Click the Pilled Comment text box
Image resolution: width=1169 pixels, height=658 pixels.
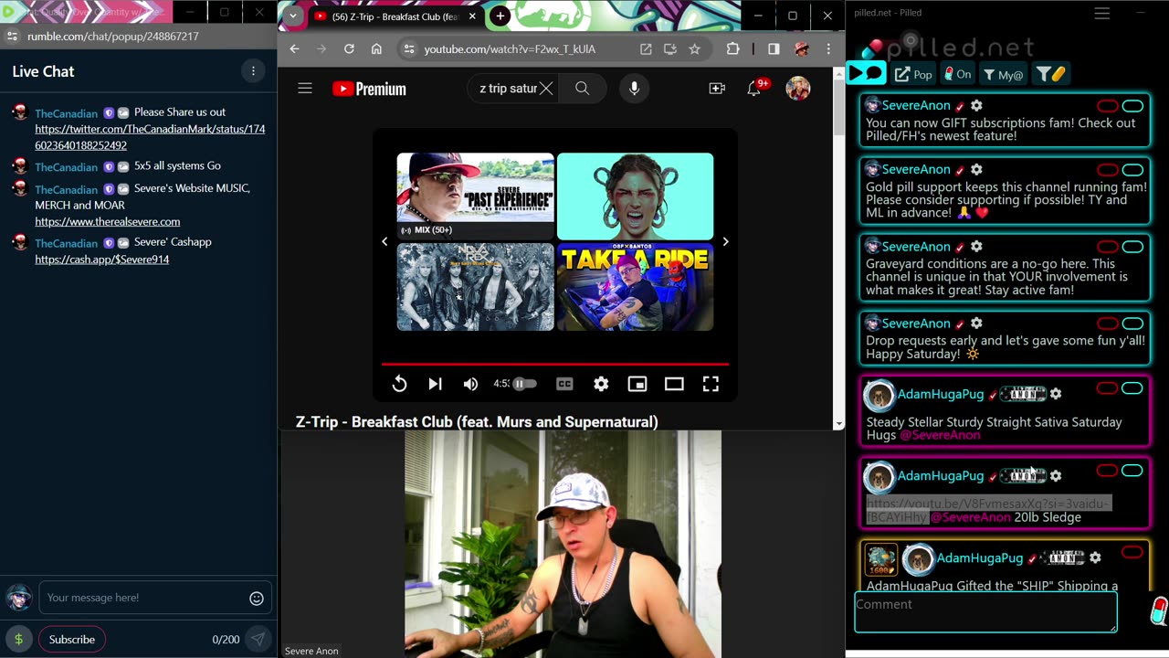[985, 611]
